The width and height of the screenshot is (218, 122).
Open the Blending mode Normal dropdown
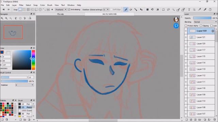[x=205, y=22]
